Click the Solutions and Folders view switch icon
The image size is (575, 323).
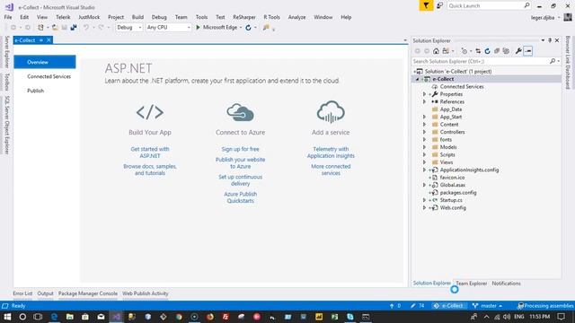[x=446, y=51]
